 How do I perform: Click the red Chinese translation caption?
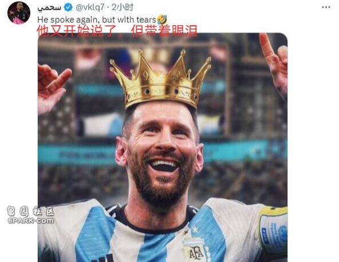(x=117, y=31)
